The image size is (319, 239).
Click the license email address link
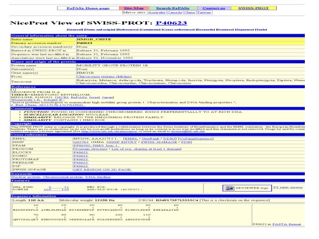coord(188,131)
